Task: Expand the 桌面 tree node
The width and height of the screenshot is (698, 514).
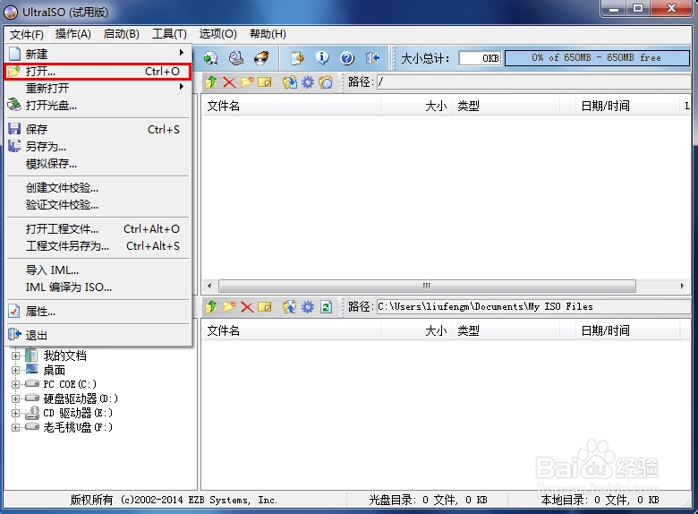Action: tap(15, 370)
